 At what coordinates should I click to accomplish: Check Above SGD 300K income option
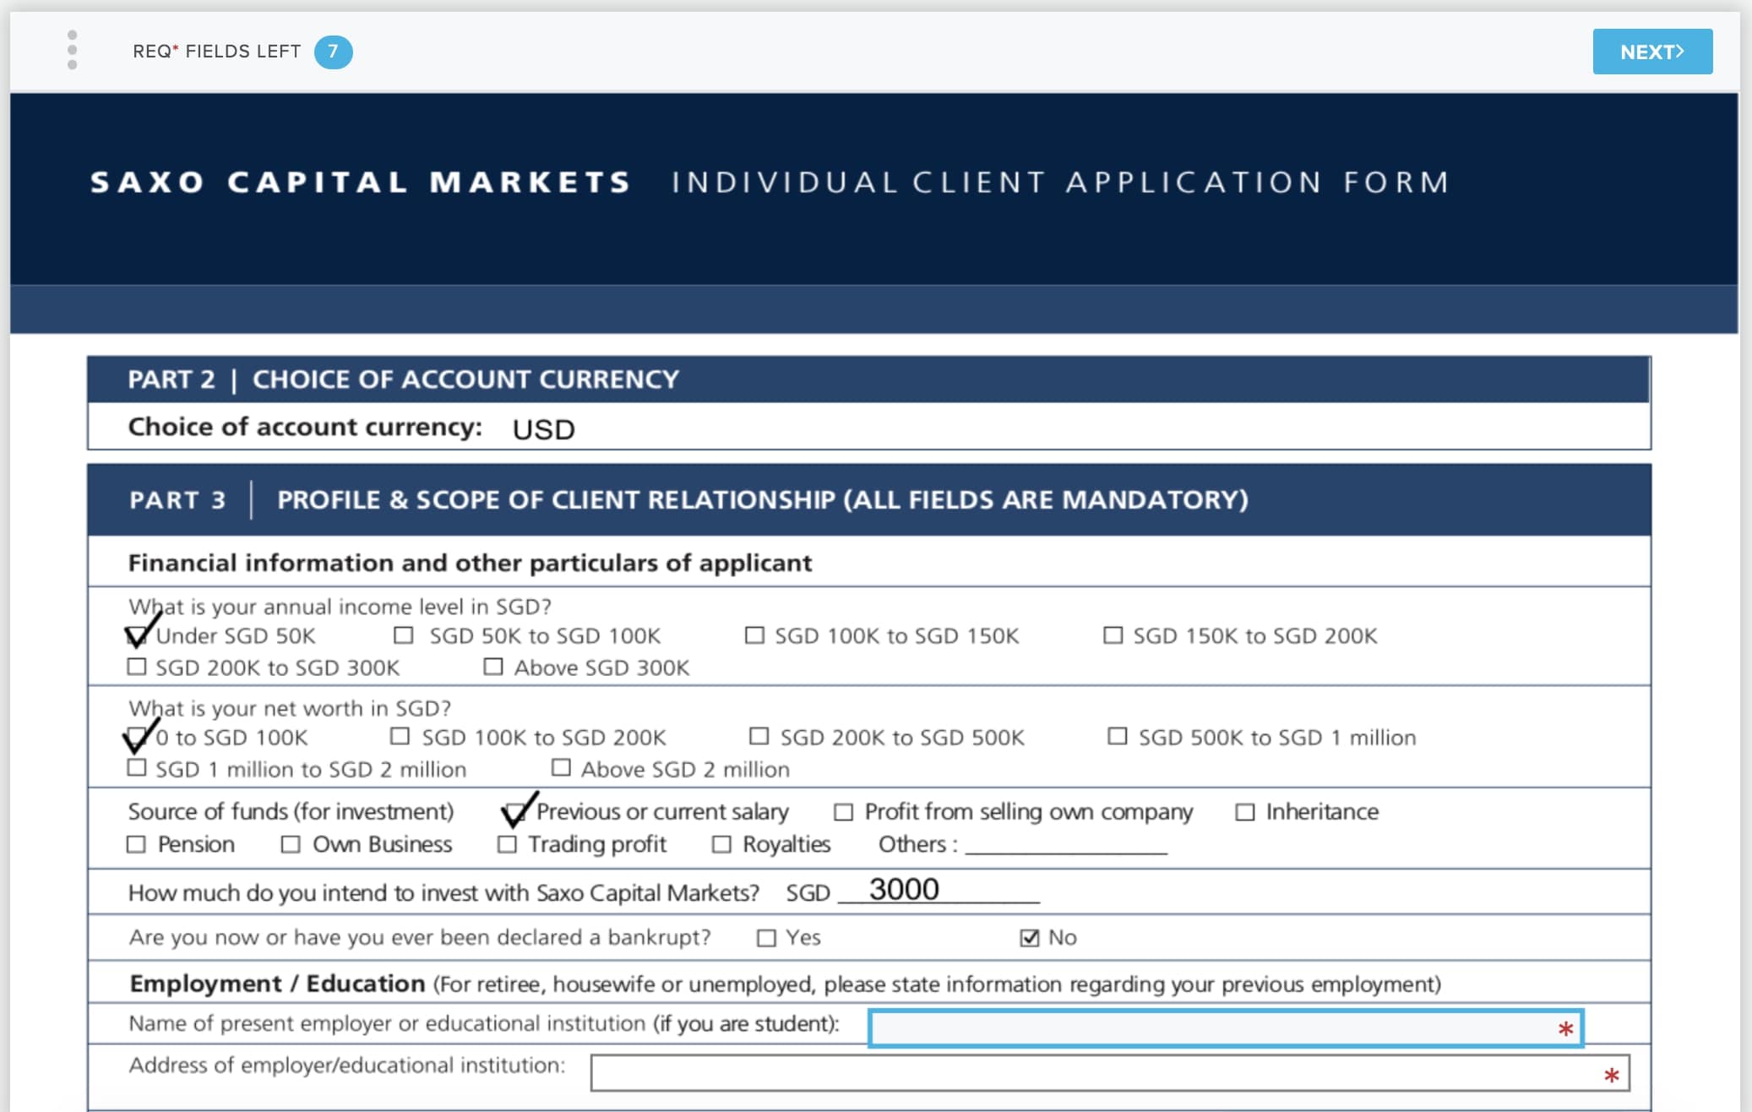point(492,667)
